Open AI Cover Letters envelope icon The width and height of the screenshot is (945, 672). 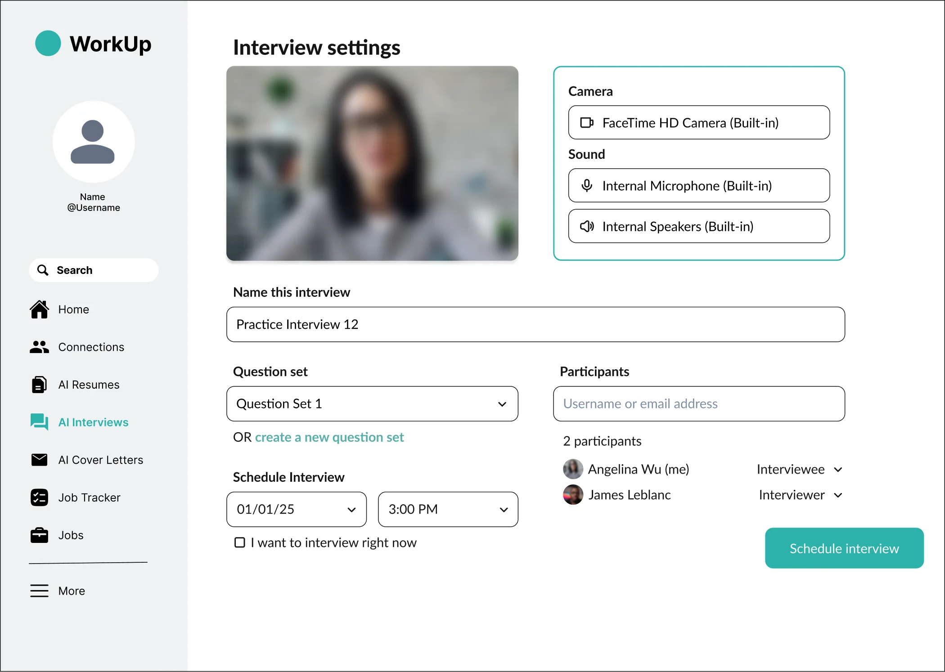click(x=39, y=459)
